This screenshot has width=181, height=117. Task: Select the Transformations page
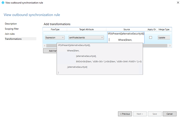coord(20,39)
